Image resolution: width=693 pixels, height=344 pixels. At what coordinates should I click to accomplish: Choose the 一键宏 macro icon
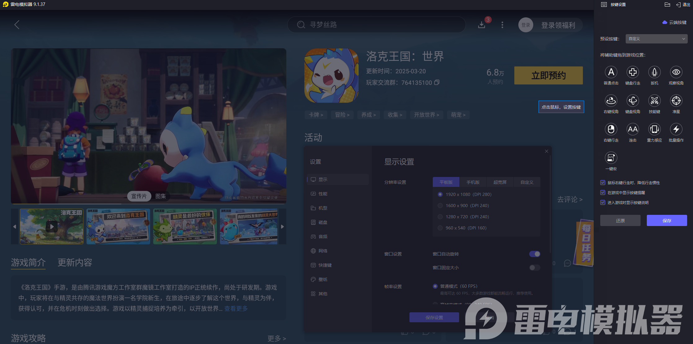tap(611, 158)
